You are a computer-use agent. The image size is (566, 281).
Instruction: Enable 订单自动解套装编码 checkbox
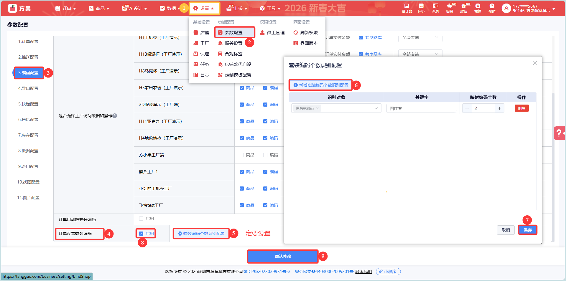tap(141, 219)
